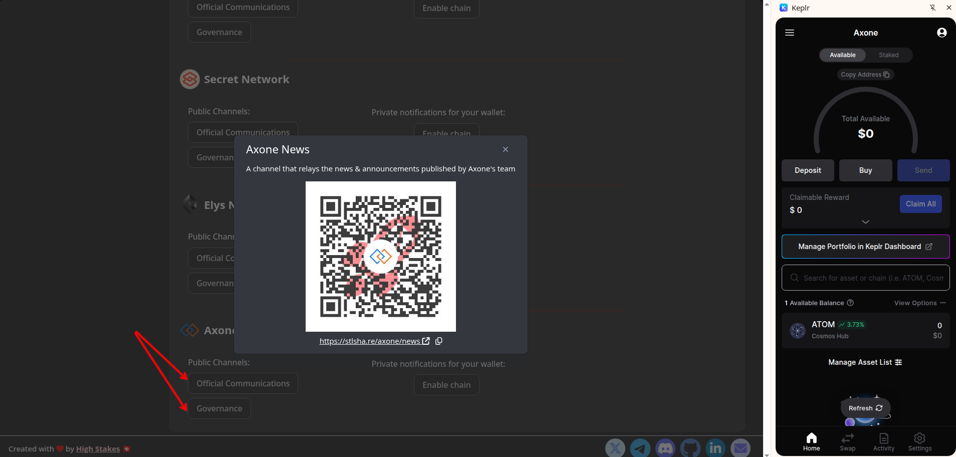Open the GitHub footer icon
This screenshot has width=956, height=457.
coord(690,447)
